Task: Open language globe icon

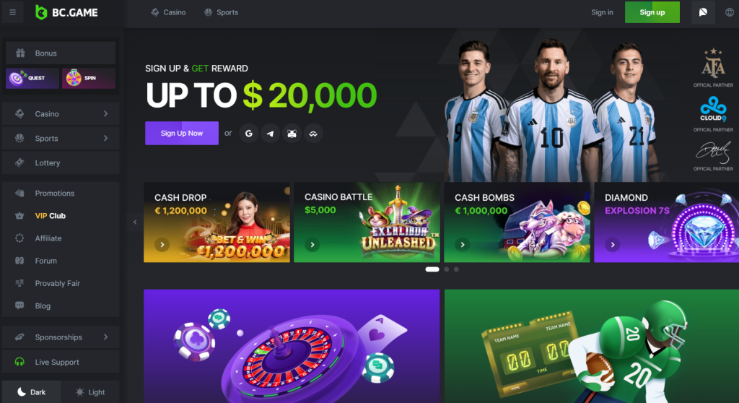Action: coord(729,12)
